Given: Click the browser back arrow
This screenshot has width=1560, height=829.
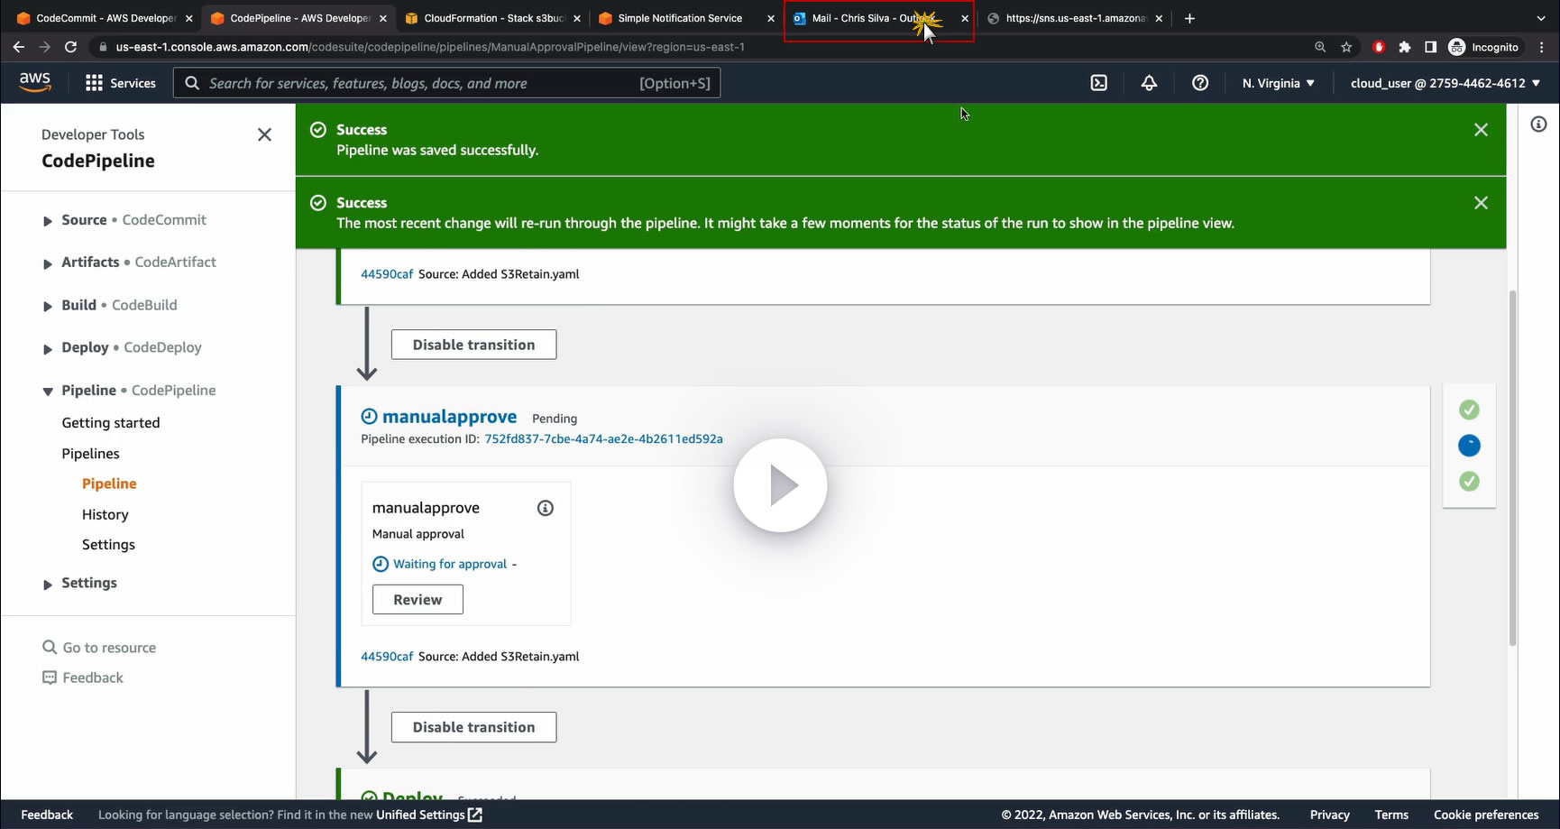Looking at the screenshot, I should (19, 47).
